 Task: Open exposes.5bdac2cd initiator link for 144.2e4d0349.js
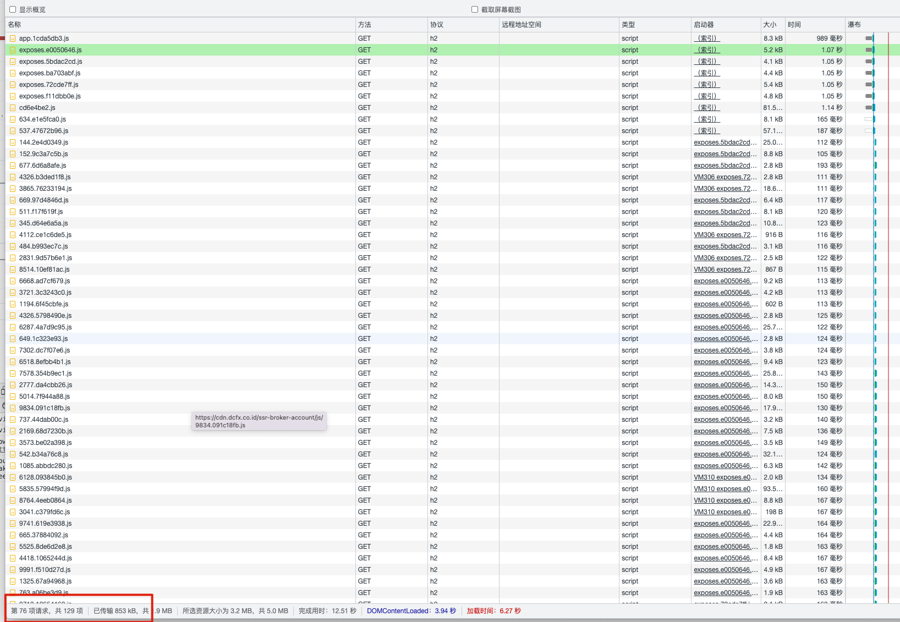point(726,142)
